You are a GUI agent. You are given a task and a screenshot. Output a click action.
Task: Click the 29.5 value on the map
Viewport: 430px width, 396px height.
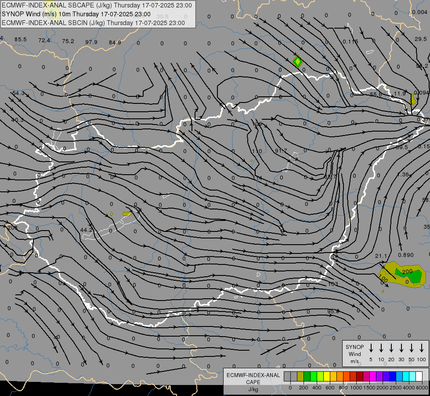421,39
